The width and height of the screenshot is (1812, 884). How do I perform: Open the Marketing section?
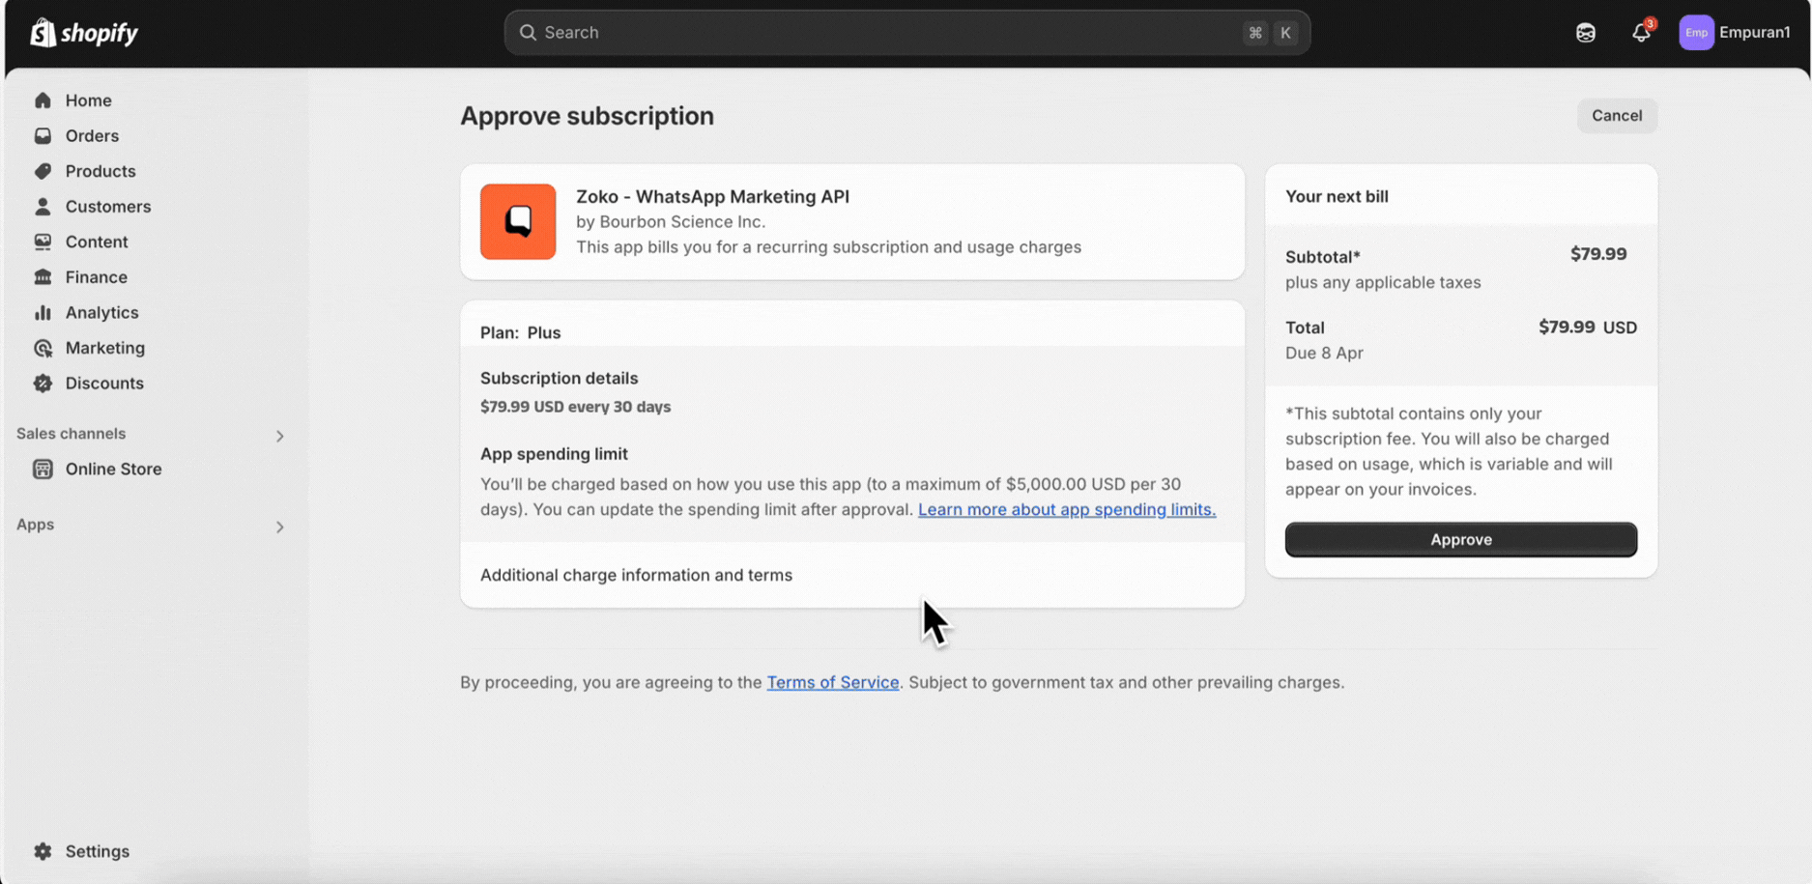click(104, 348)
